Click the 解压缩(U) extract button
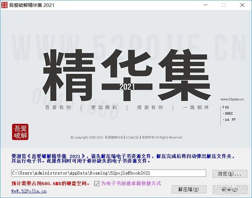252x198 pixels. tap(189, 189)
